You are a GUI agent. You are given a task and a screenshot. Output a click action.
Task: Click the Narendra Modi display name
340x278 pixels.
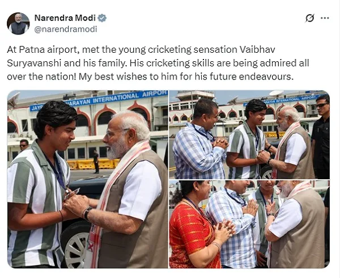pos(65,18)
